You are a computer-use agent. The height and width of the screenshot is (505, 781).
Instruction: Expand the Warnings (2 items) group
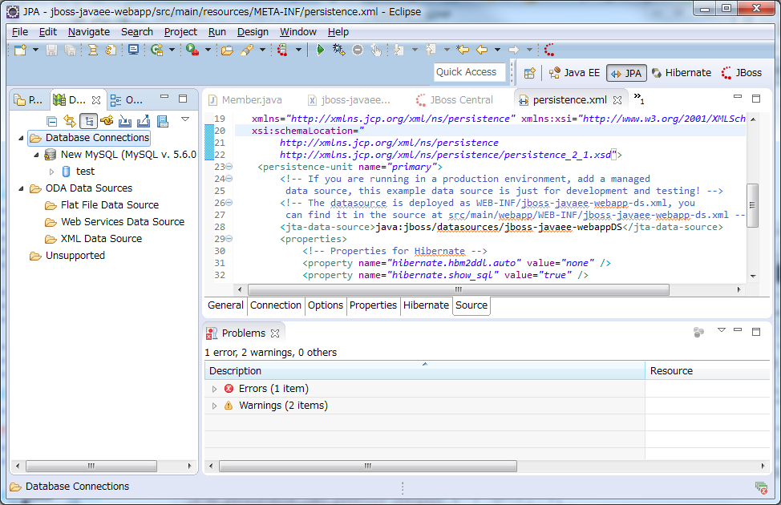click(x=214, y=406)
